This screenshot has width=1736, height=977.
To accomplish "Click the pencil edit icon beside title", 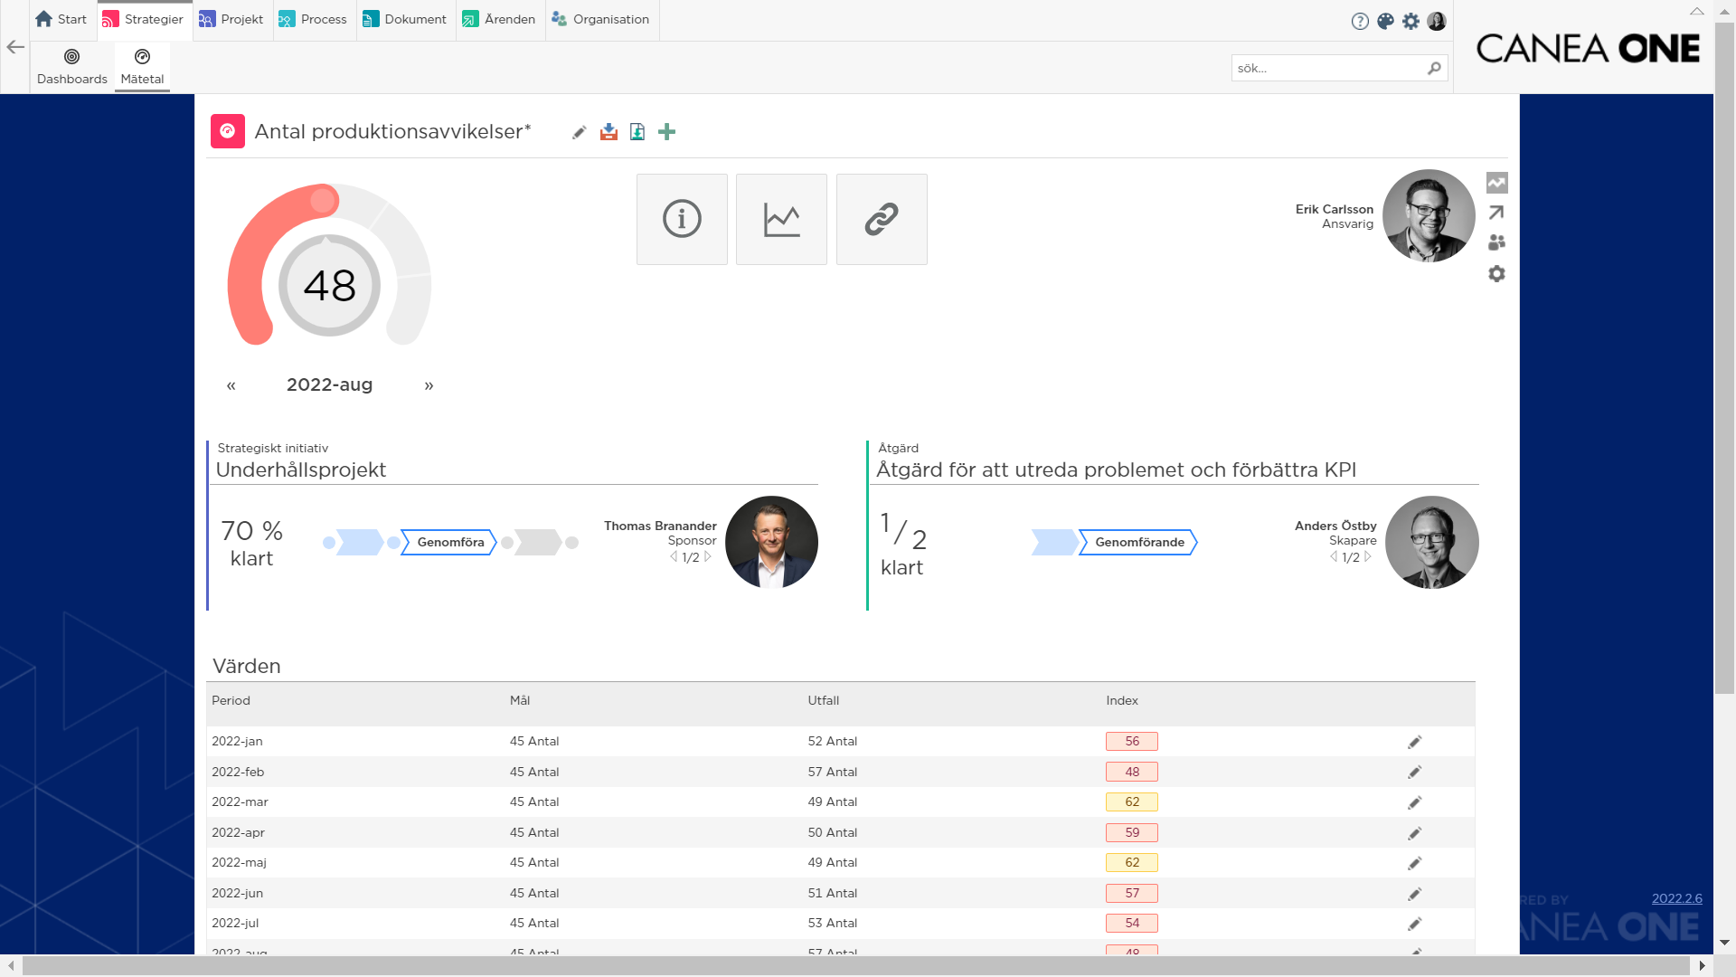I will click(x=580, y=132).
